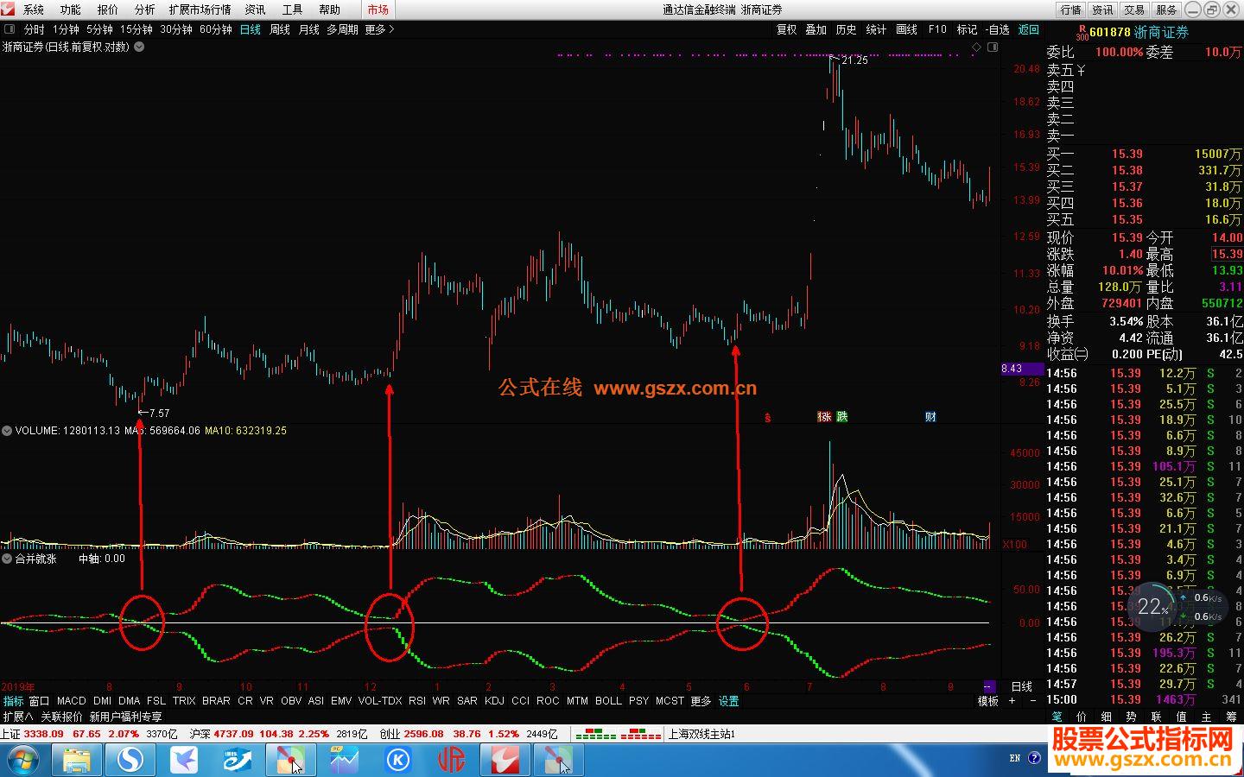Viewport: 1244px width, 777px height.
Task: Click the red 市场 button in the menu bar
Action: pyautogui.click(x=378, y=9)
